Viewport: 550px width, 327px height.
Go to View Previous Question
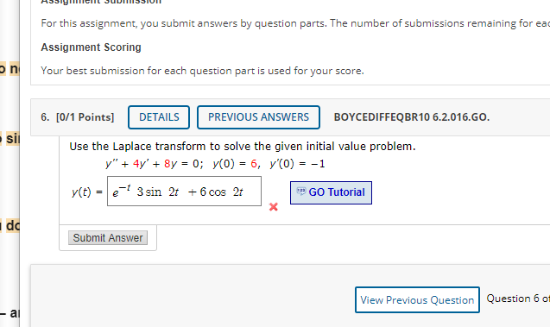417,299
